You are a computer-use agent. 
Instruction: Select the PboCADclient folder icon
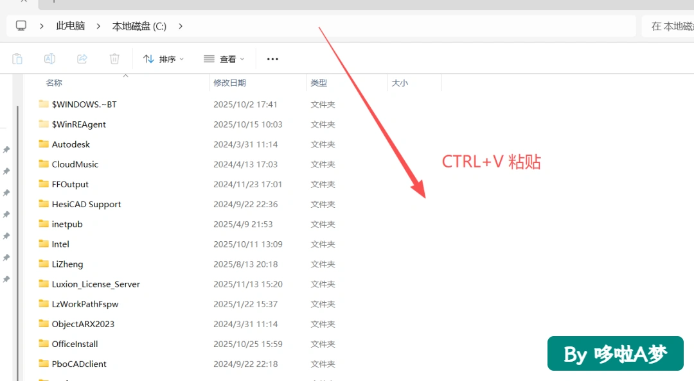(x=44, y=363)
